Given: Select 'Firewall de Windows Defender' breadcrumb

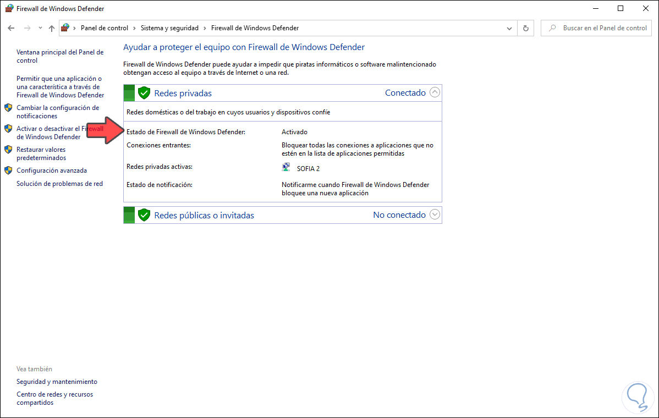Looking at the screenshot, I should pos(255,28).
